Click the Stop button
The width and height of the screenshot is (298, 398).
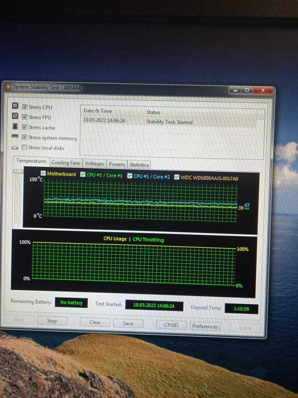coord(52,321)
